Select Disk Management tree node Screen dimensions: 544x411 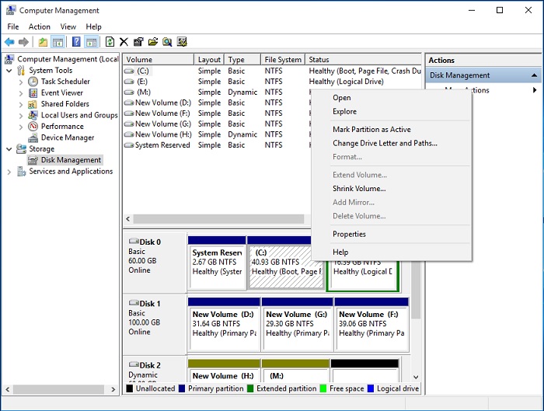click(x=71, y=160)
